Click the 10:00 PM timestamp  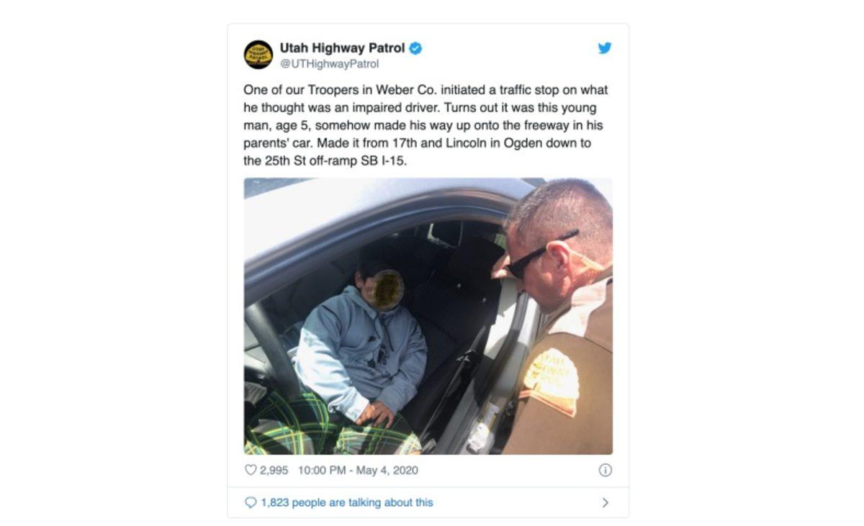(x=323, y=471)
